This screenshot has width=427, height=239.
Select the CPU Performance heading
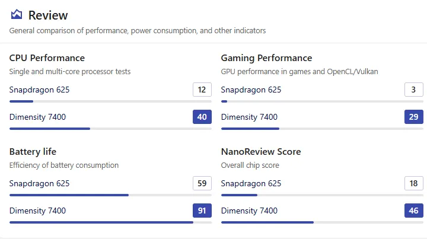(x=47, y=58)
